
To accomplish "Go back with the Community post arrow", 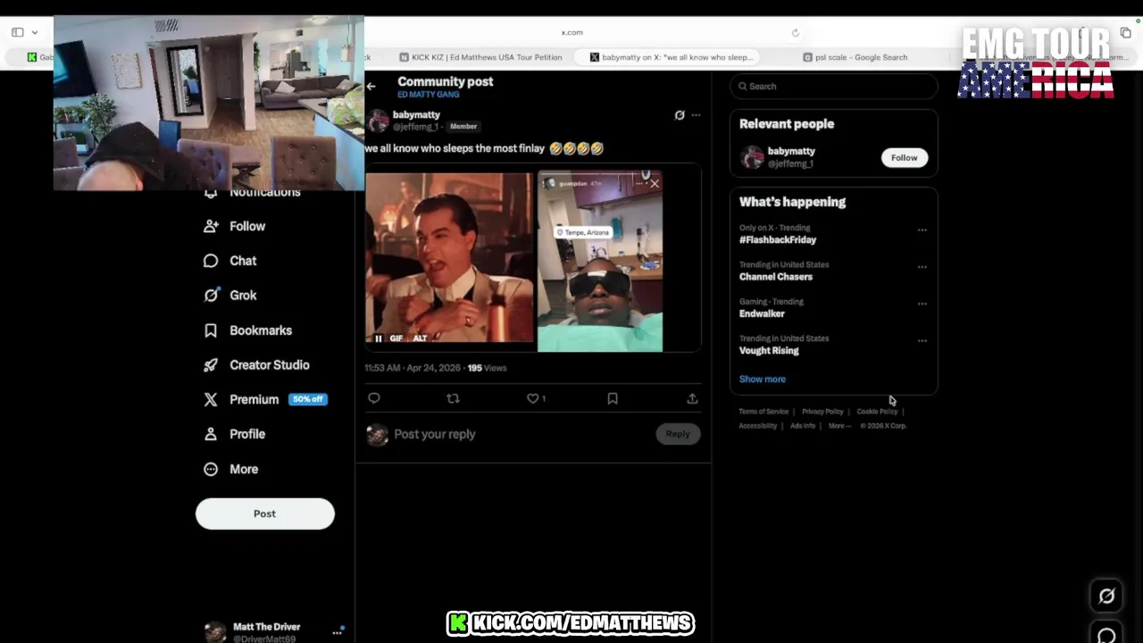I will pos(371,87).
